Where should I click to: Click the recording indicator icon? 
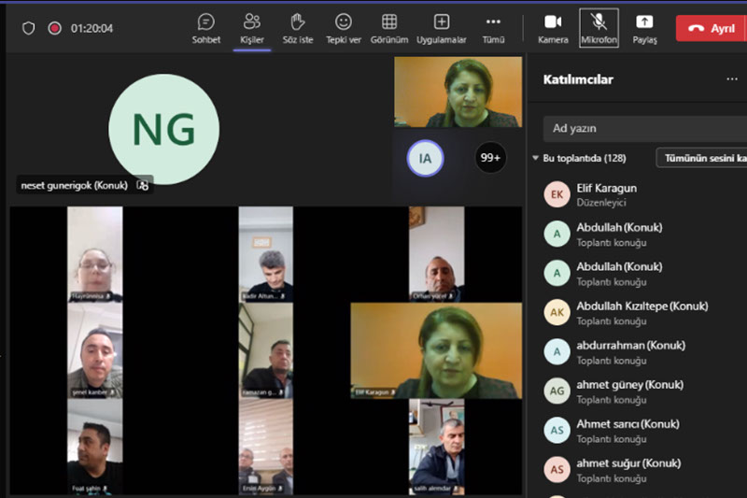point(54,28)
